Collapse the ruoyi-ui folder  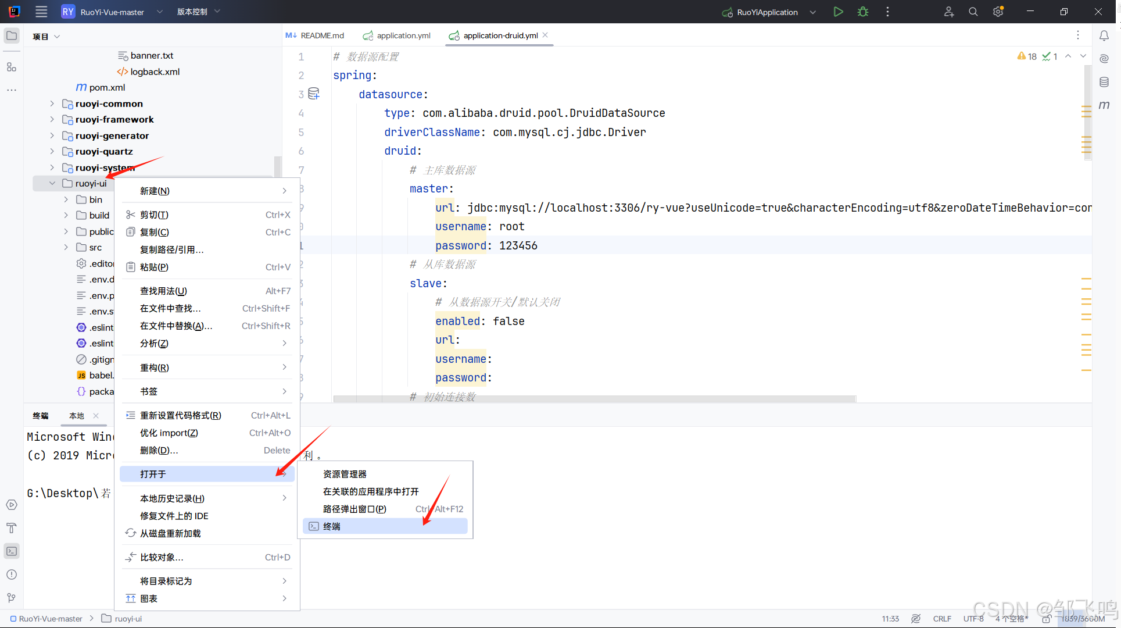[52, 183]
